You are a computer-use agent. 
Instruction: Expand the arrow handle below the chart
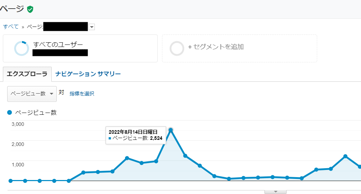point(276,191)
